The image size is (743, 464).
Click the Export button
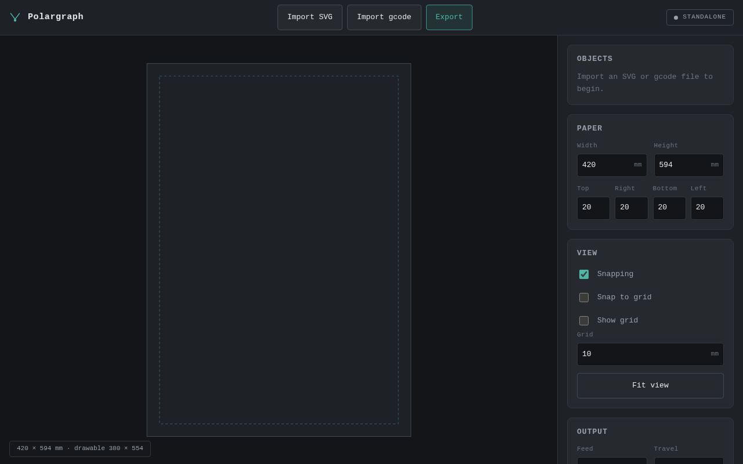click(x=449, y=17)
